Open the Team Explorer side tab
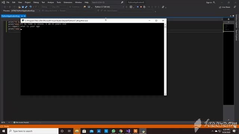Viewport: 239px width, 134px height. point(236,35)
